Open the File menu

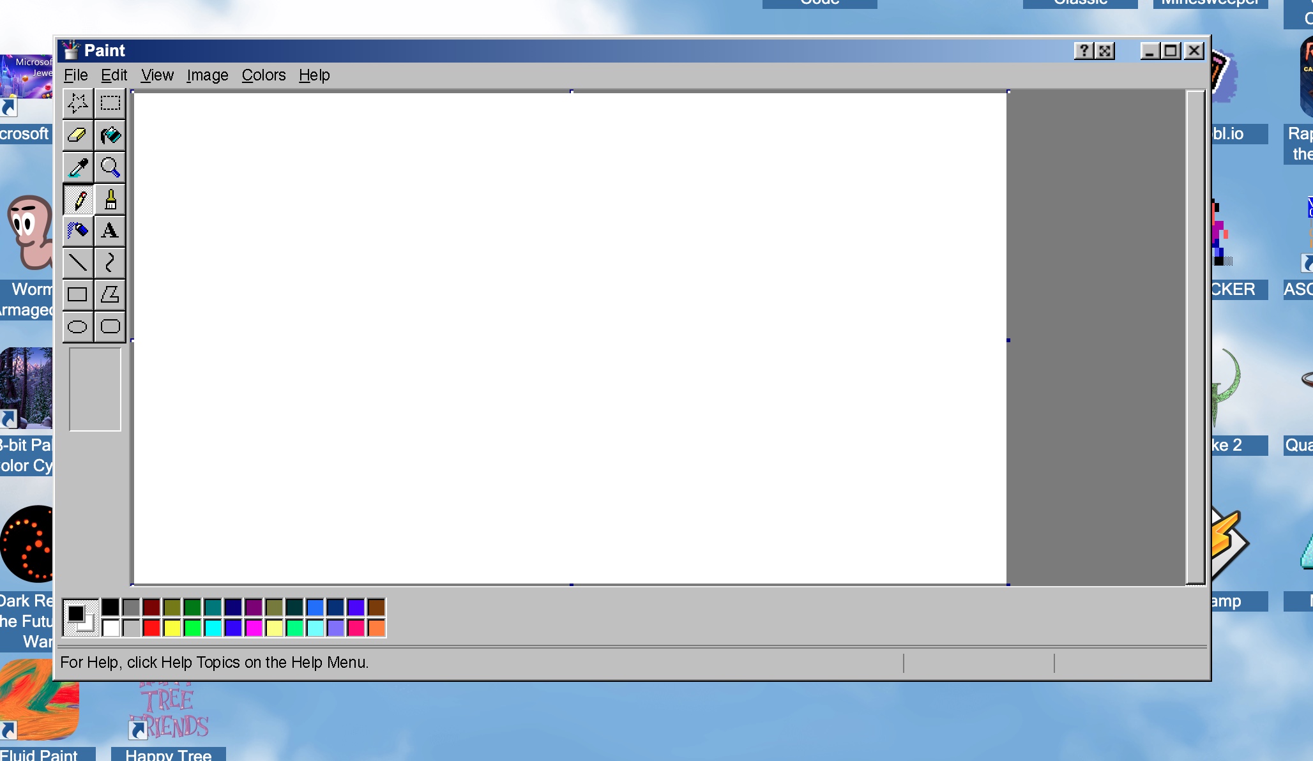click(x=75, y=75)
